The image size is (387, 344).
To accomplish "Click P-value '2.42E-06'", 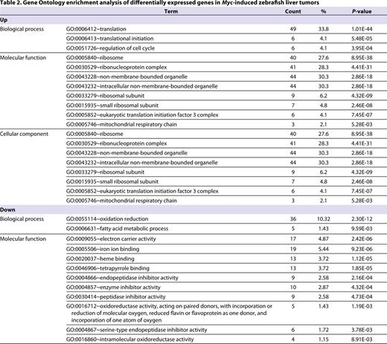I will (x=362, y=239).
